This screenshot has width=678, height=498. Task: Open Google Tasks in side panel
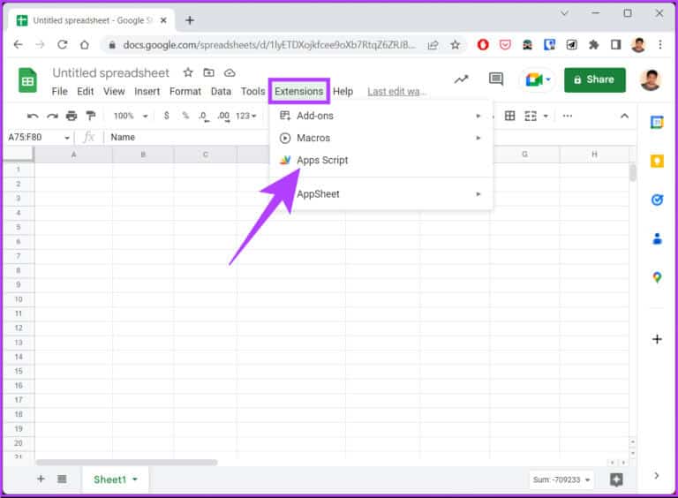pos(657,200)
